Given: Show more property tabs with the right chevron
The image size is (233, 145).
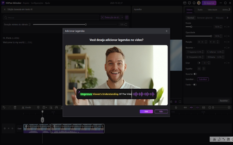Looking at the screenshot, I should pos(230,10).
